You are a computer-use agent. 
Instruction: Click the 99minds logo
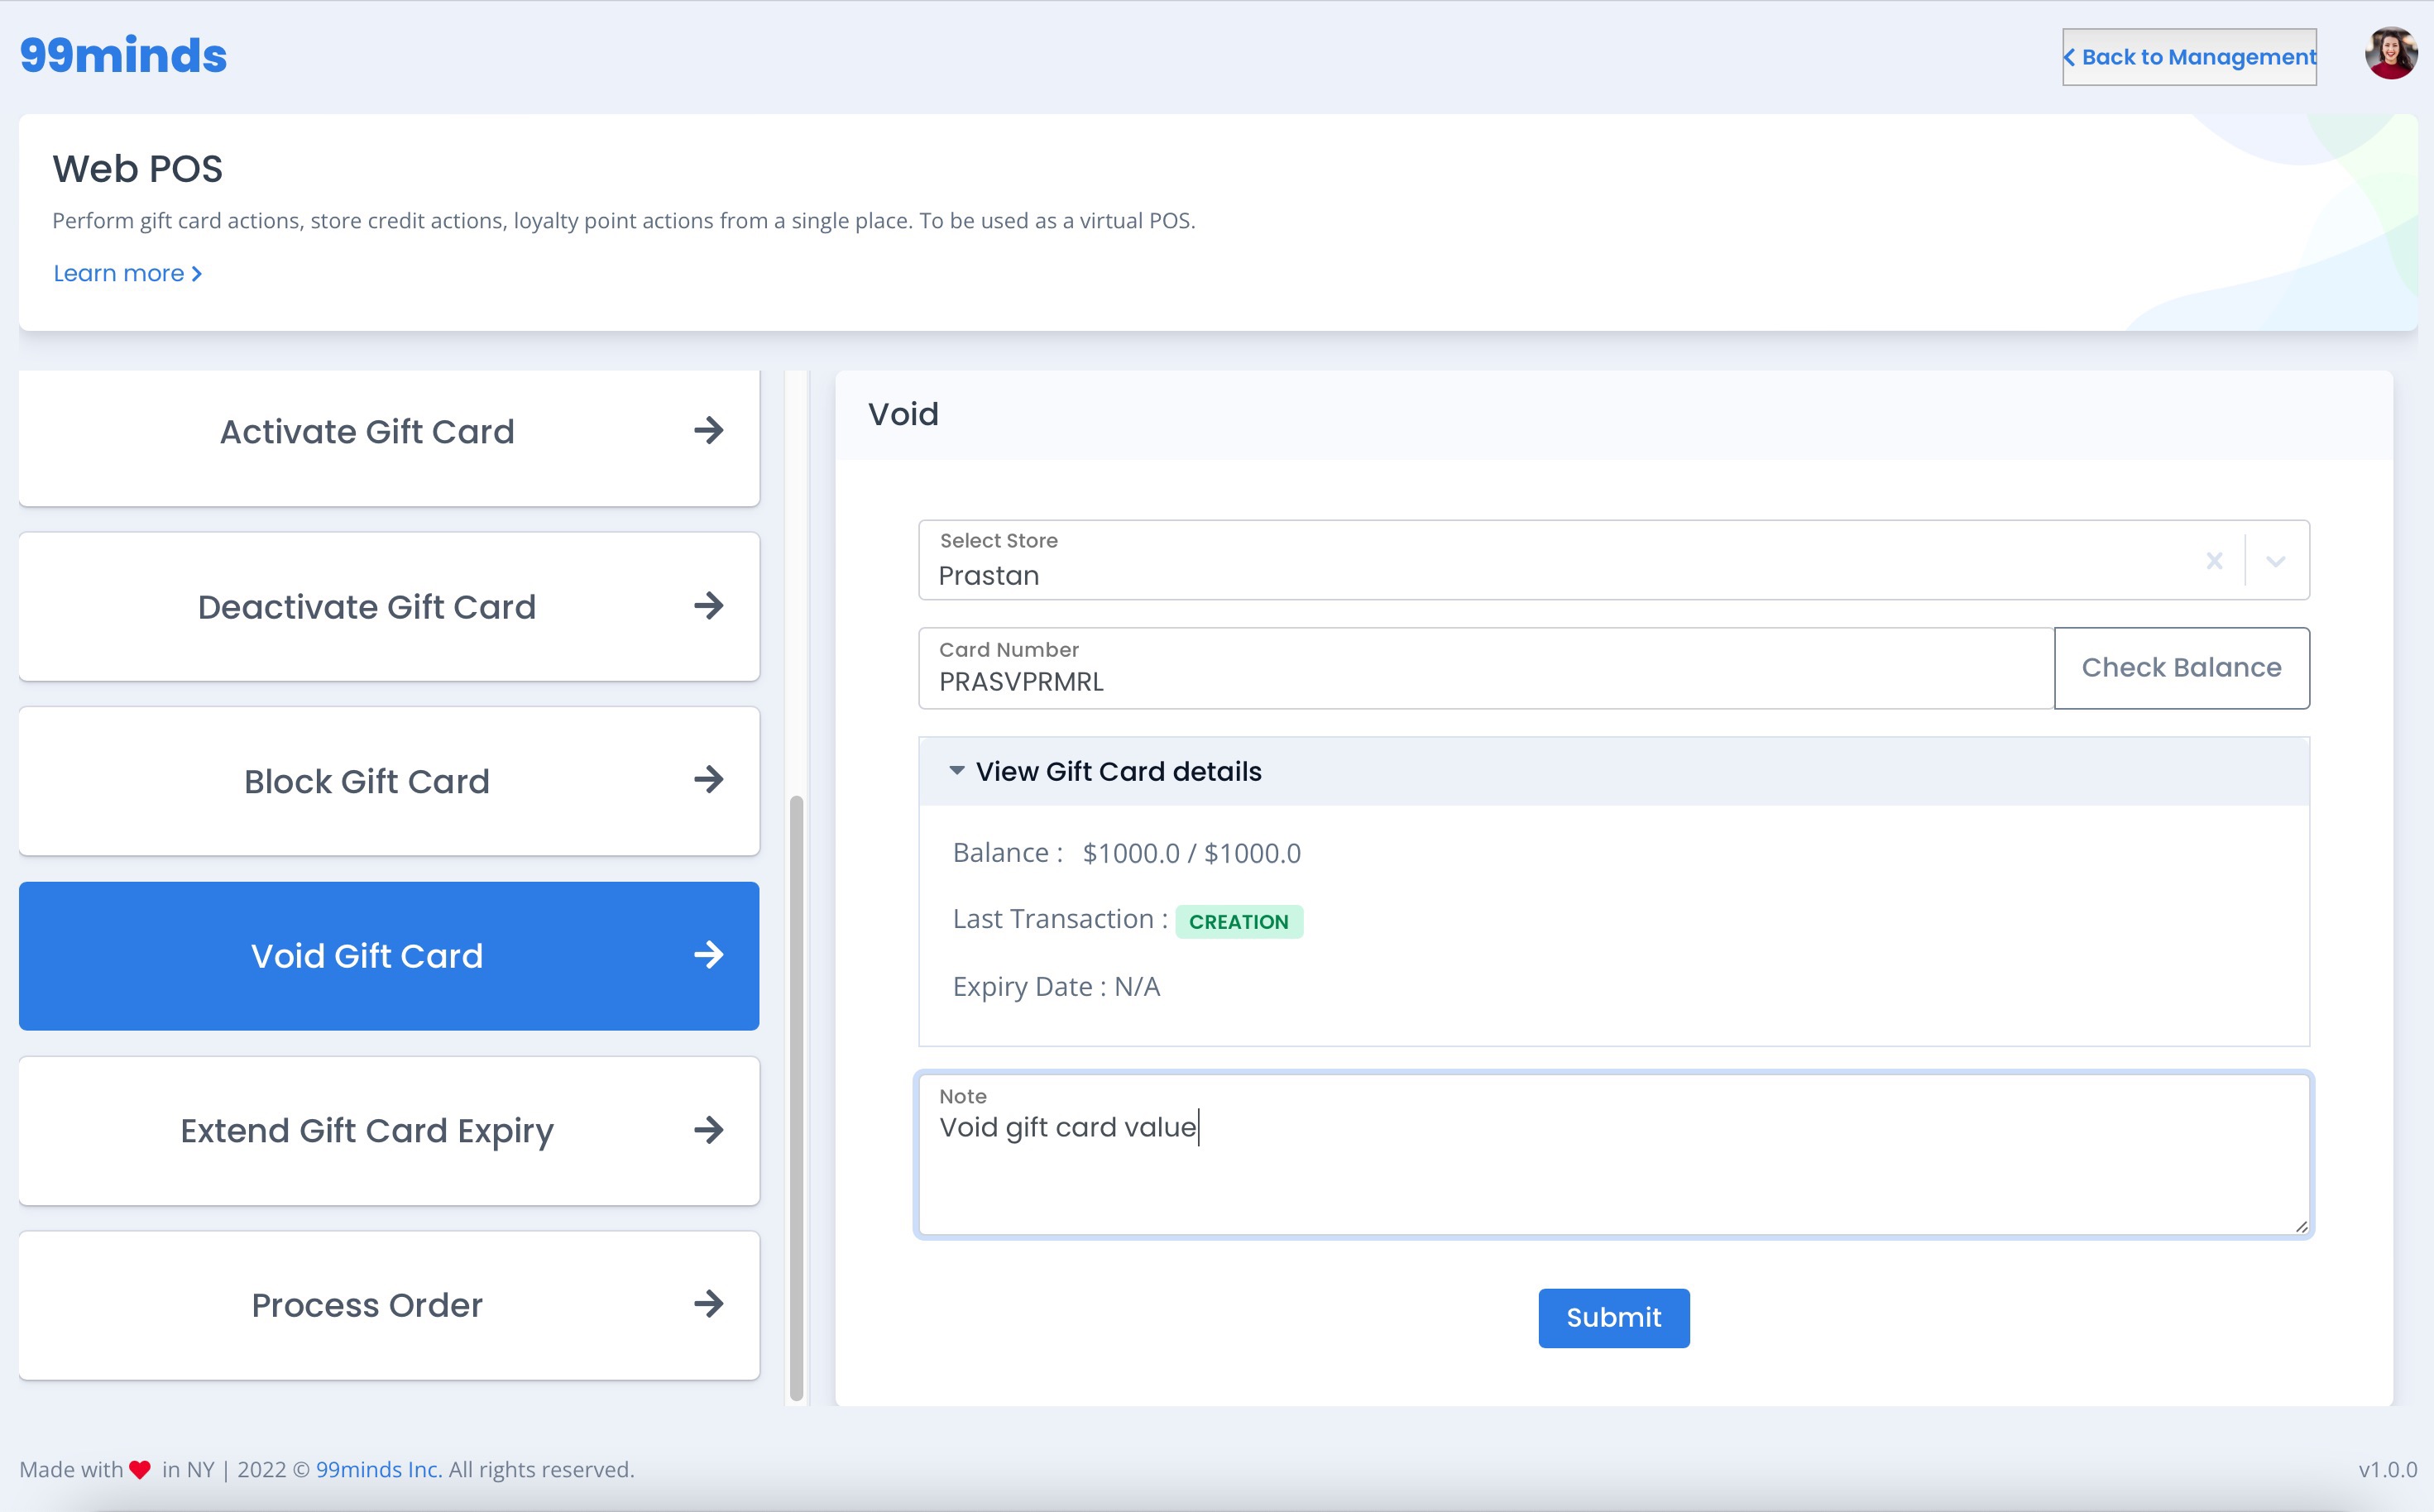tap(123, 55)
